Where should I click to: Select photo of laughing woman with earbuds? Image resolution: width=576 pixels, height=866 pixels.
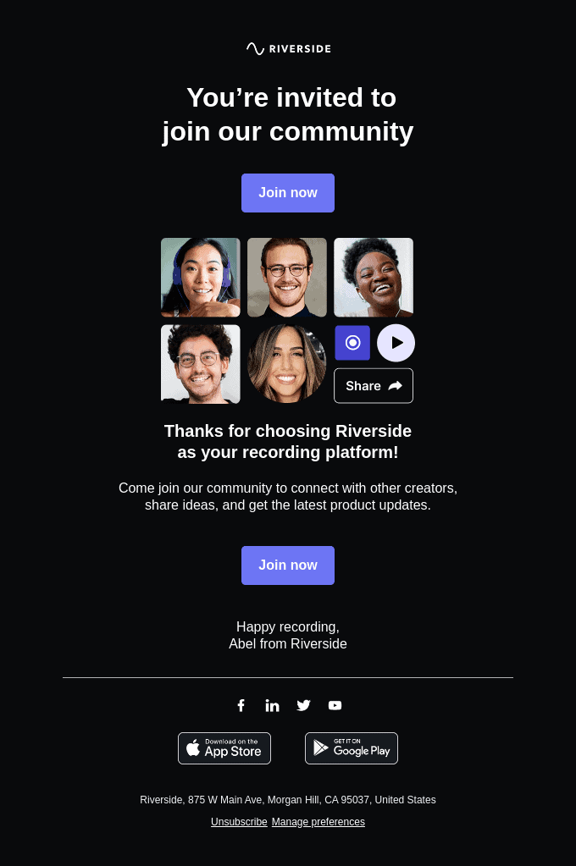pyautogui.click(x=374, y=278)
